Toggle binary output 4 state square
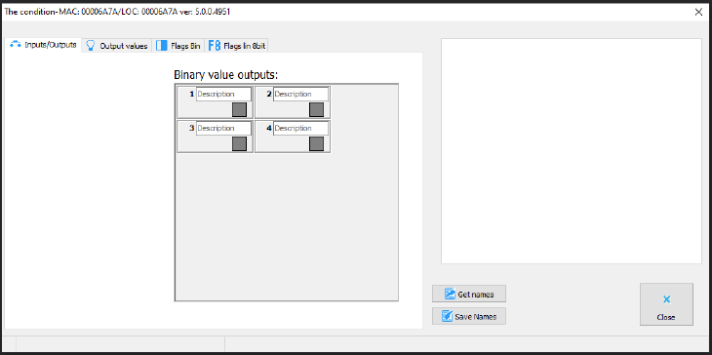 pyautogui.click(x=316, y=143)
